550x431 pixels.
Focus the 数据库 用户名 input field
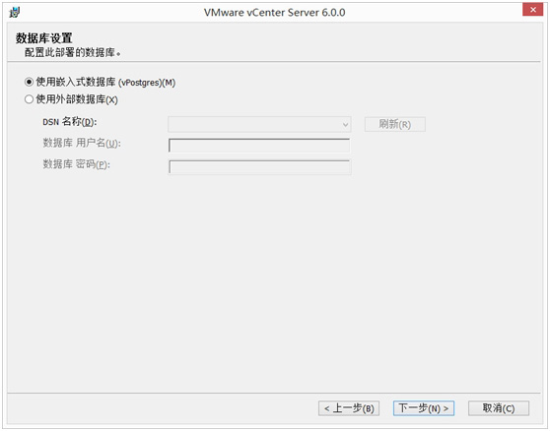click(x=259, y=146)
